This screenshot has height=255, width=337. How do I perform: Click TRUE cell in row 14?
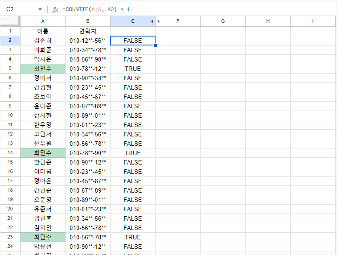point(133,153)
